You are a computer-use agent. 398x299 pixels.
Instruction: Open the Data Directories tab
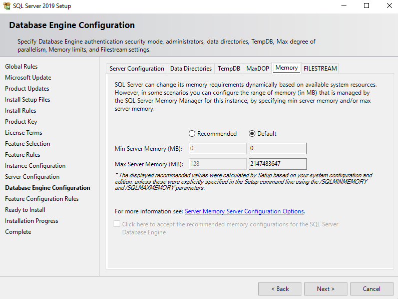pos(191,69)
